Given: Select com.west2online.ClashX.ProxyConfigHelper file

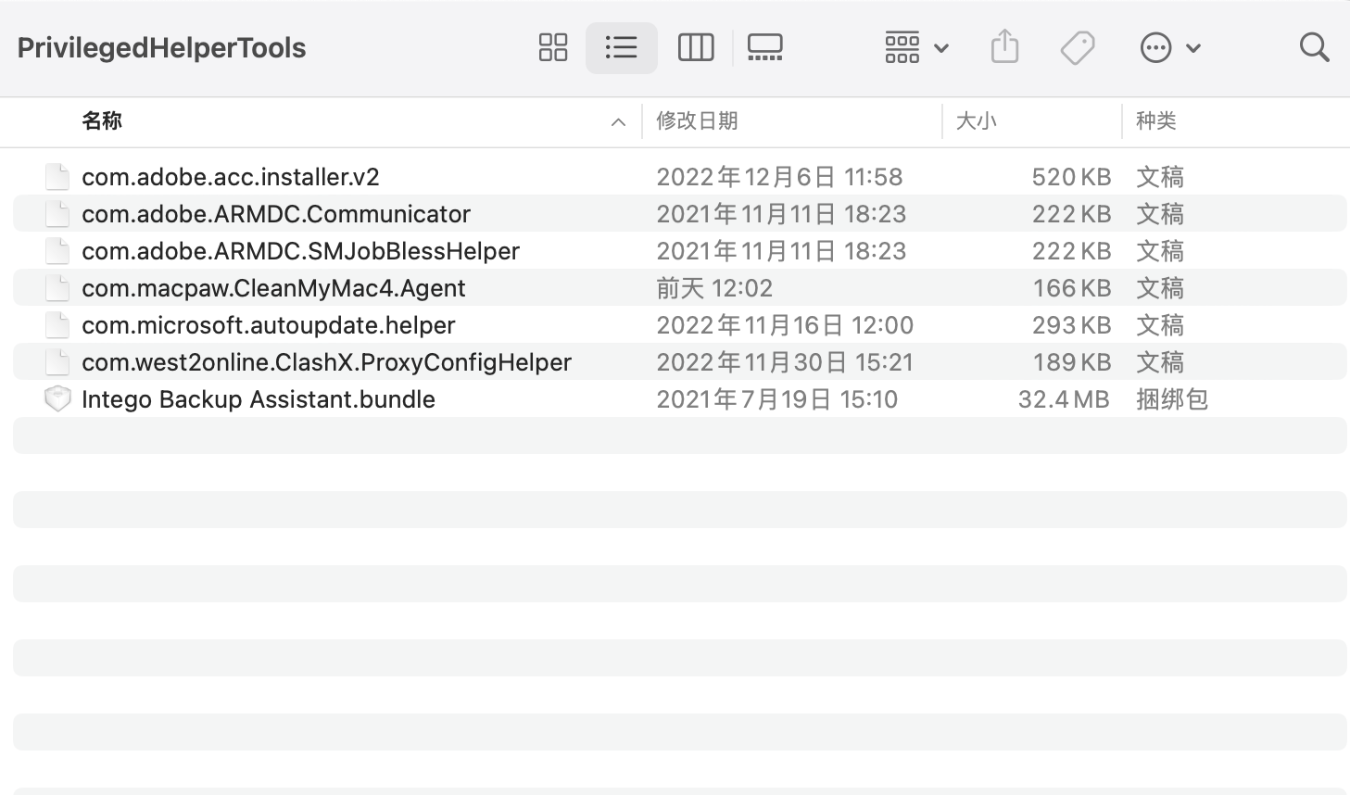Looking at the screenshot, I should [326, 362].
